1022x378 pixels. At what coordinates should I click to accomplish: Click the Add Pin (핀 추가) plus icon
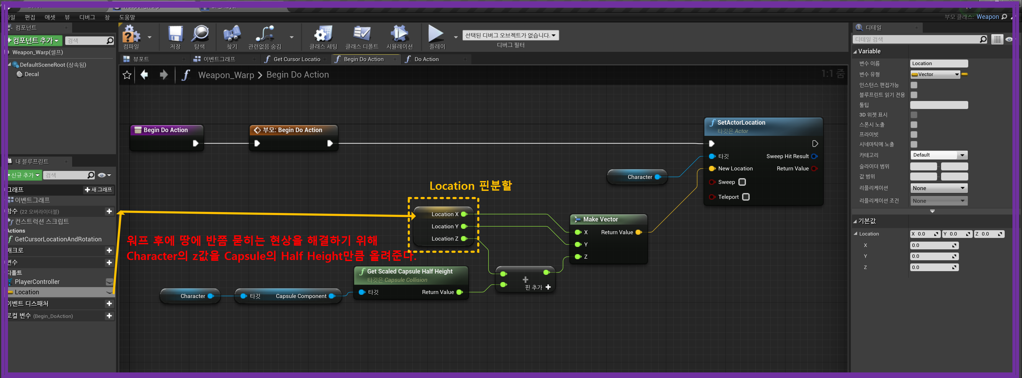(548, 287)
